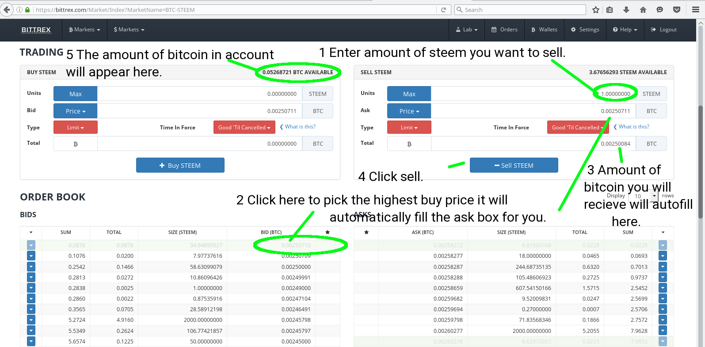705x347 pixels.
Task: Click the blue arrow button on bid row 0.2813
Action: click(31, 277)
